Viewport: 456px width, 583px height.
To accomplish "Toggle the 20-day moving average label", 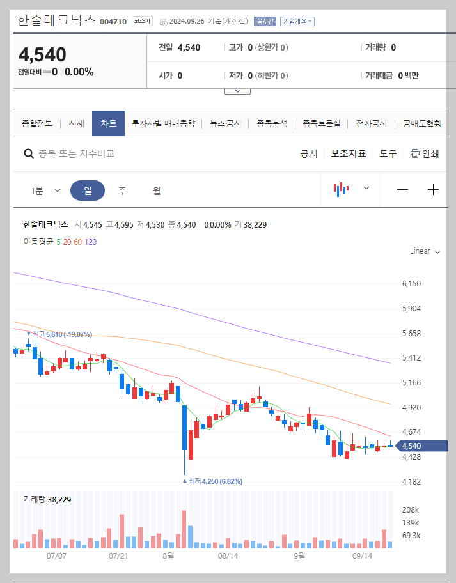I will pyautogui.click(x=66, y=242).
